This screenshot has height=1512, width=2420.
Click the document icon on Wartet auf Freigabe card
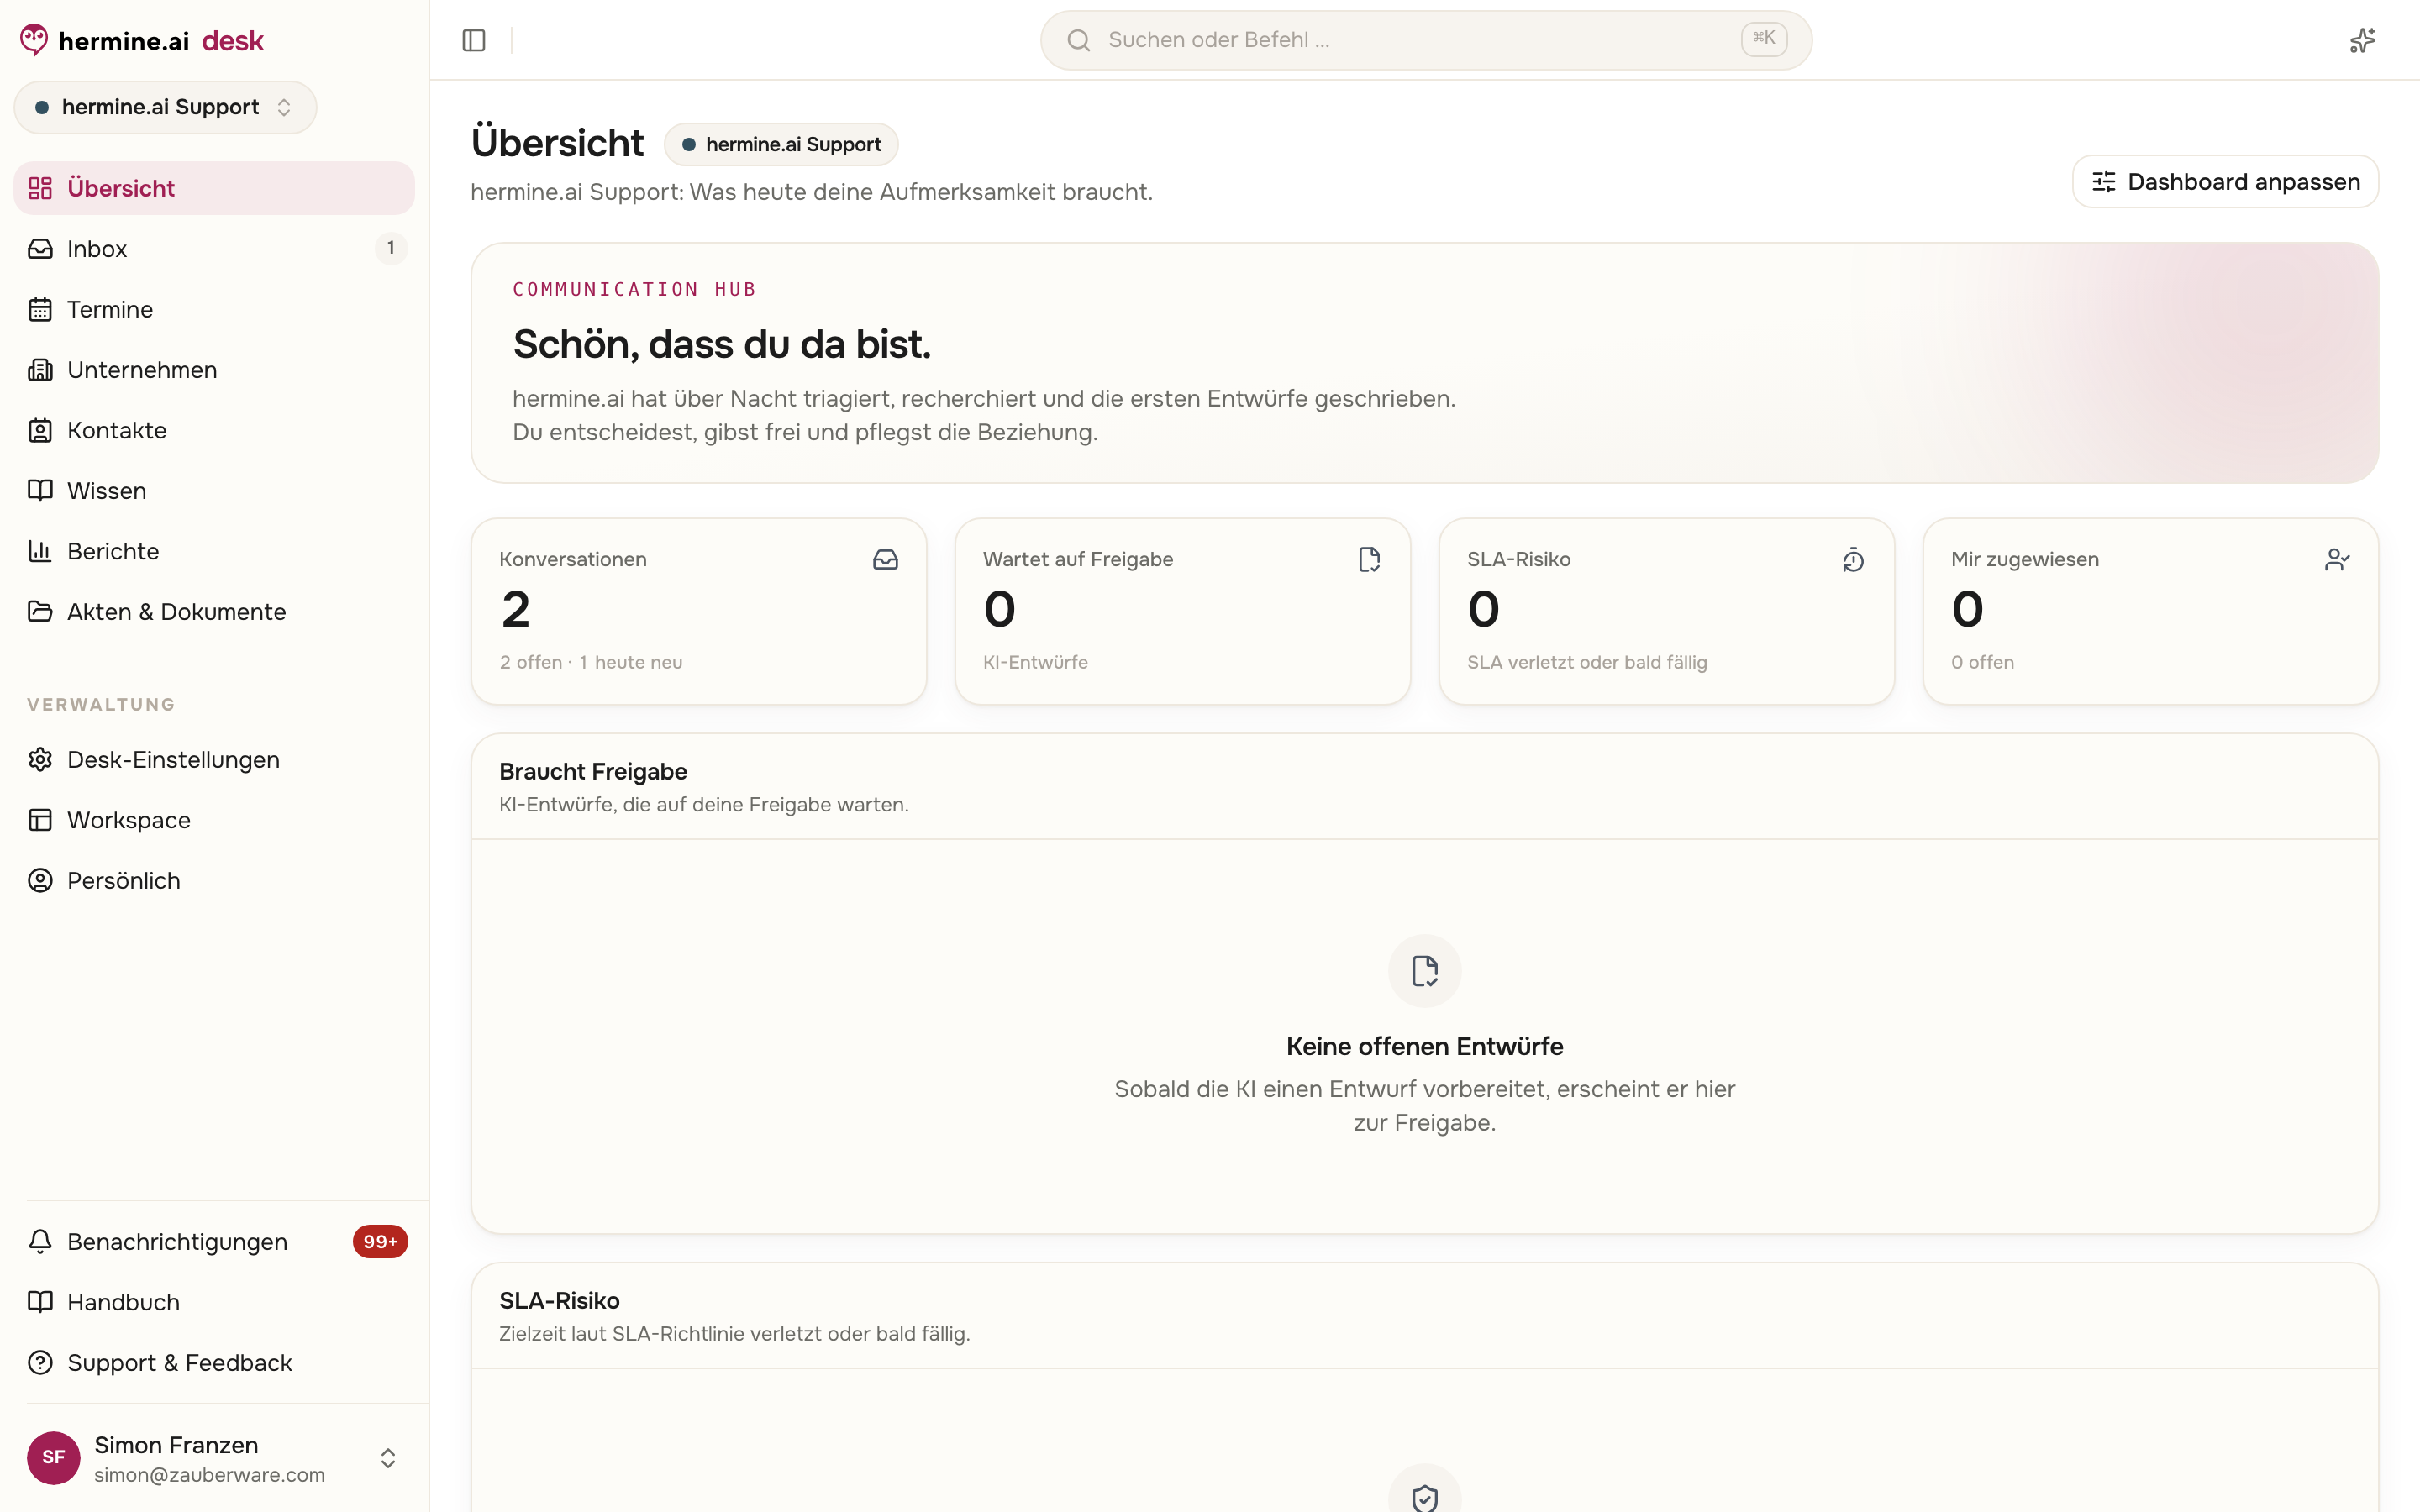tap(1369, 560)
